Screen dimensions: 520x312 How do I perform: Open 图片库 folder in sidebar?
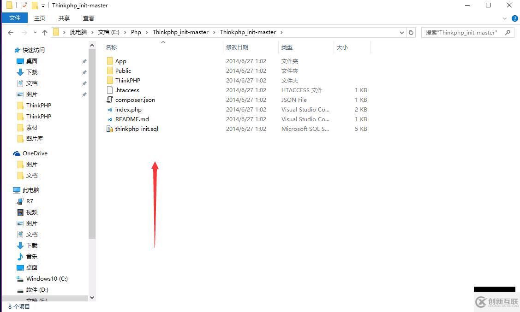point(35,138)
